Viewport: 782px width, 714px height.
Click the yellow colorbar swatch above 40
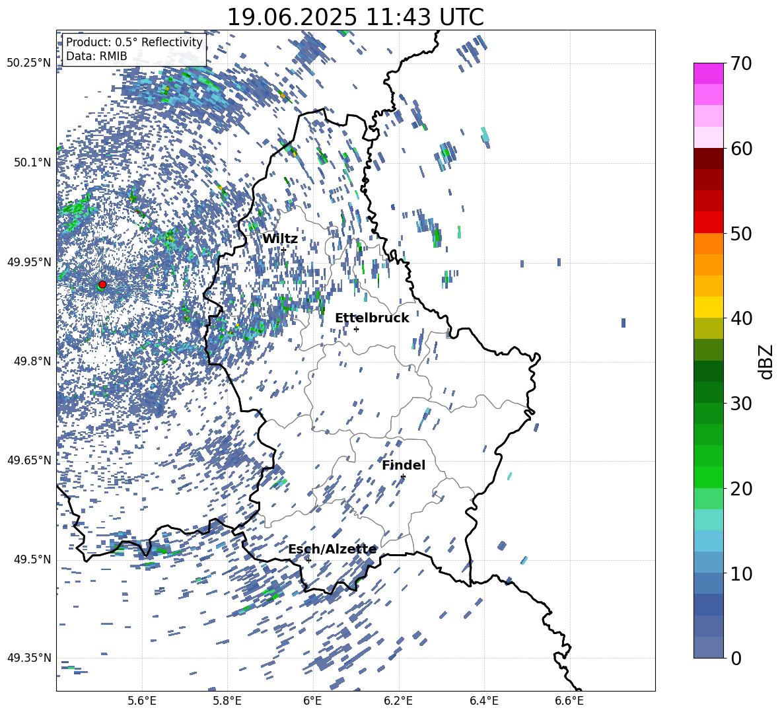click(708, 307)
